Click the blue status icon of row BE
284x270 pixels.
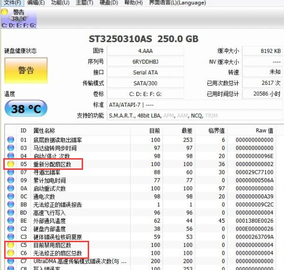coord(11,220)
